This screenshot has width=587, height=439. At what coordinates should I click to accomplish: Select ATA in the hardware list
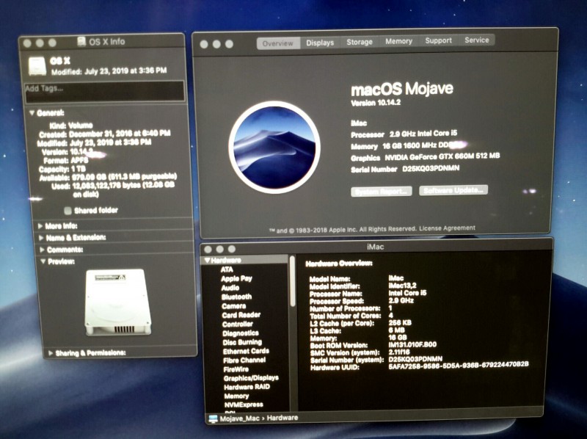[x=227, y=269]
